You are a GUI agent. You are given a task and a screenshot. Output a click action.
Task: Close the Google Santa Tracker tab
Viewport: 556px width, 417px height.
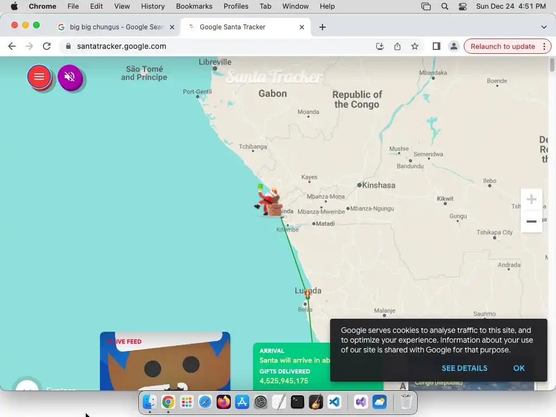(x=302, y=27)
